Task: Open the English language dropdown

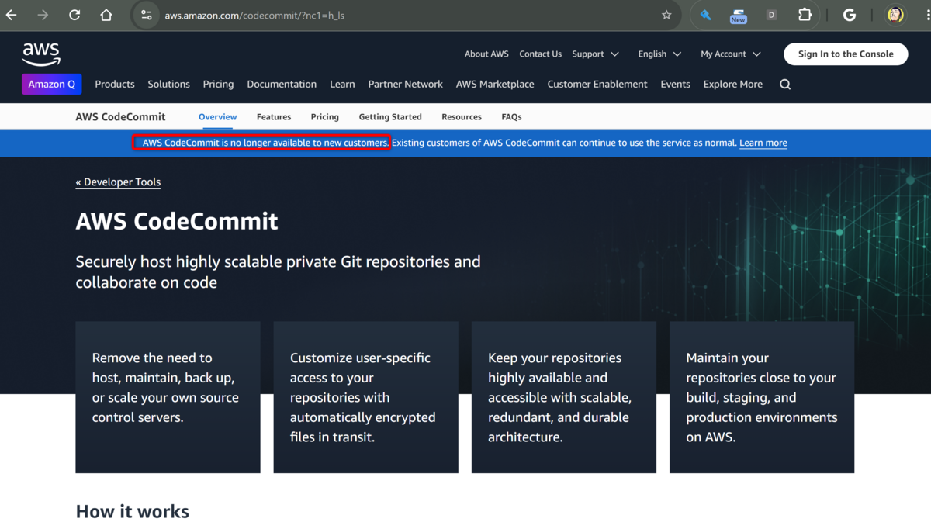Action: click(x=659, y=54)
